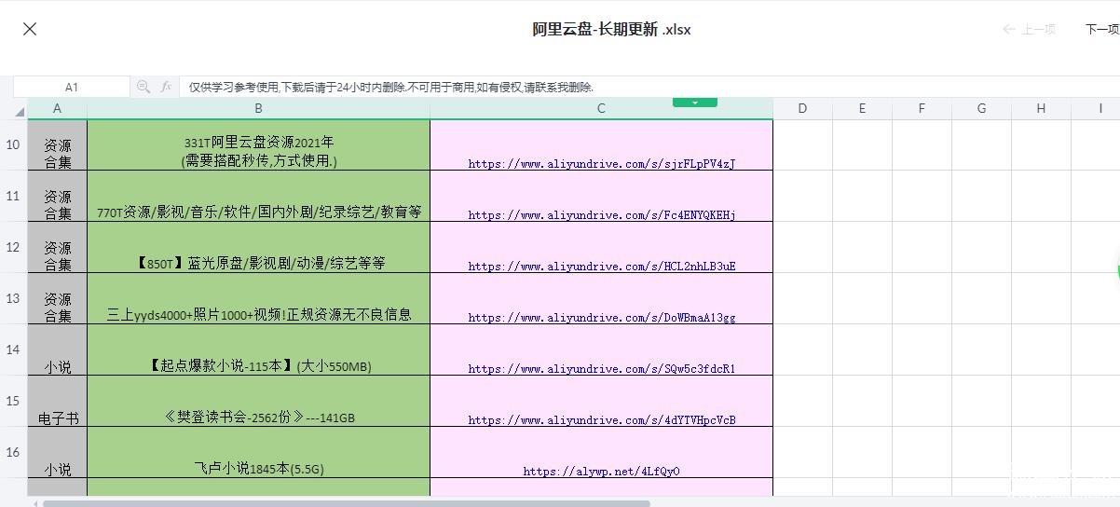This screenshot has height=507, width=1120.
Task: Click the cell 三上yyds4000+照片1000+视频
Action: (258, 298)
